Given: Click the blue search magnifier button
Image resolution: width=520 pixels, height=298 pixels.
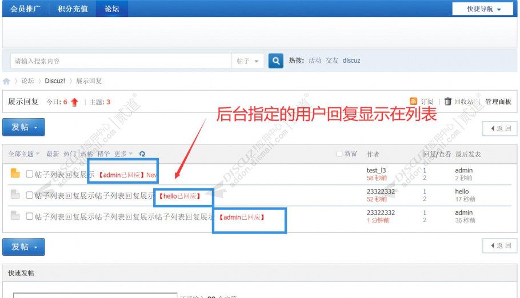Looking at the screenshot, I should click(x=275, y=61).
